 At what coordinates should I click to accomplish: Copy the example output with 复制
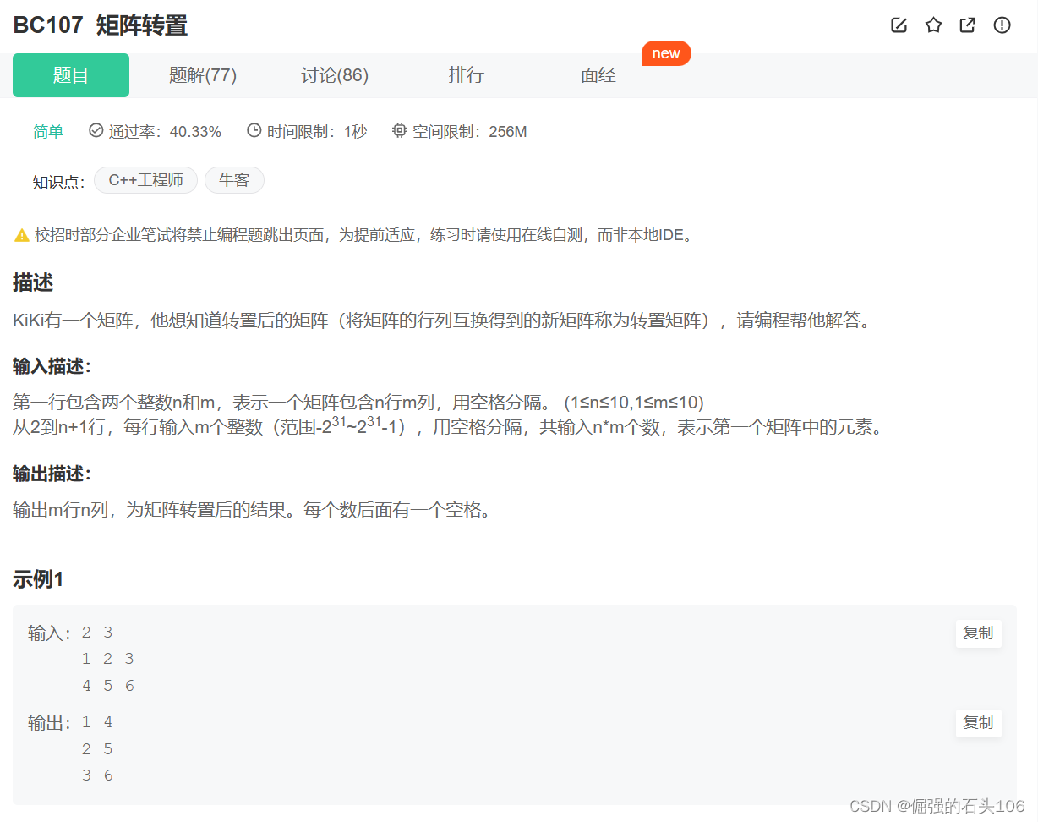(978, 723)
